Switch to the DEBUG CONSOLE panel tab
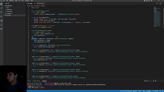This screenshot has width=164, height=92. (x=36, y=81)
